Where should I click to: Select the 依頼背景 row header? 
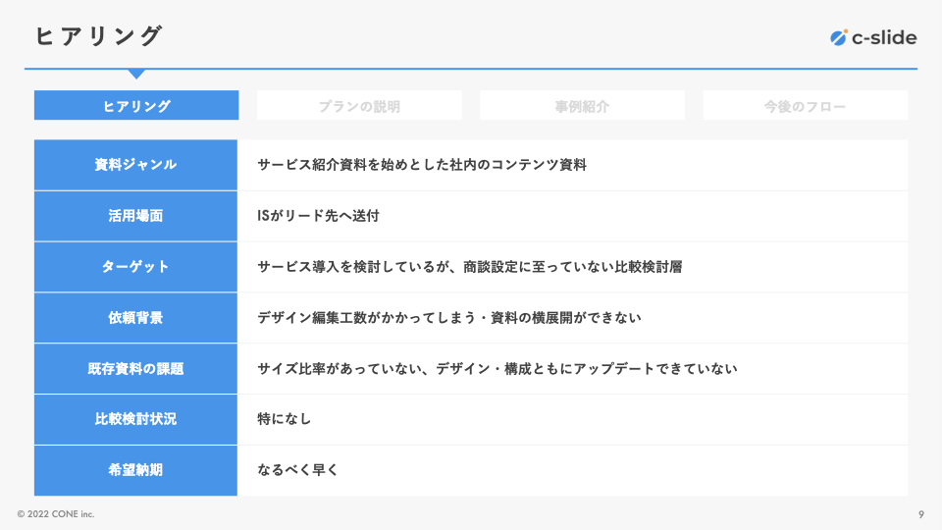point(136,318)
